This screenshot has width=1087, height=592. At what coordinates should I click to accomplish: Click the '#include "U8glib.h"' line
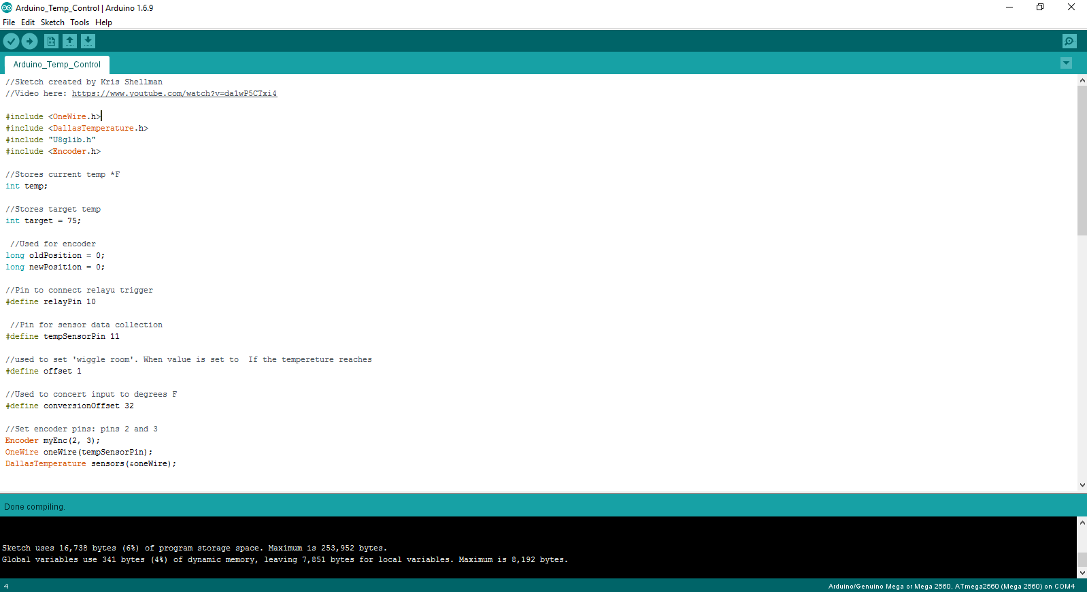click(x=51, y=140)
